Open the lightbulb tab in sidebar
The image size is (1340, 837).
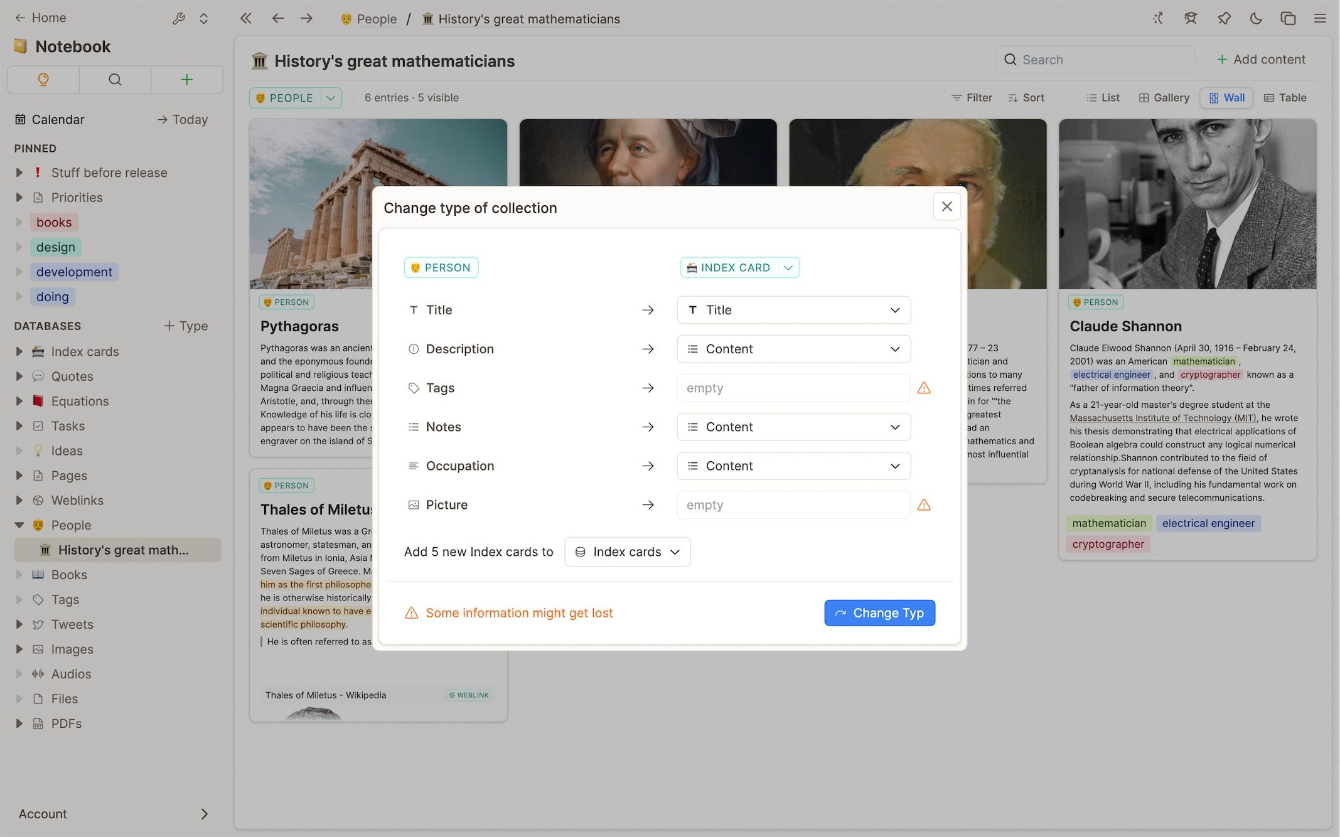point(43,80)
